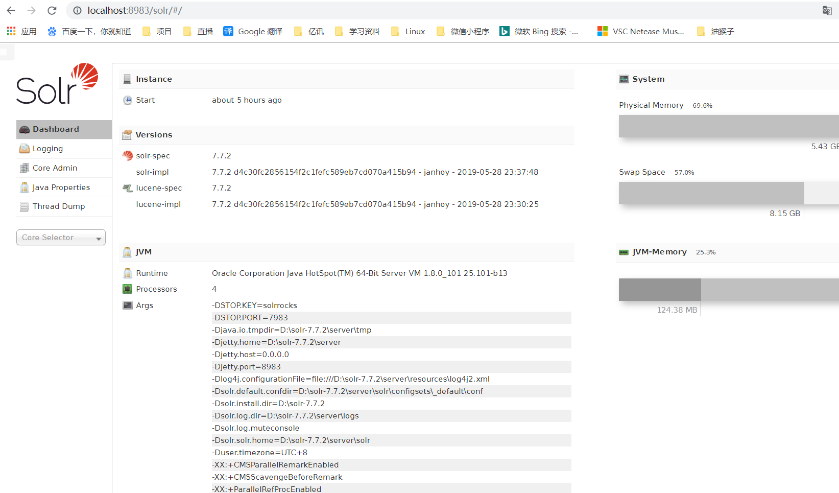
Task: Click the Bing bookmark icon
Action: 505,31
